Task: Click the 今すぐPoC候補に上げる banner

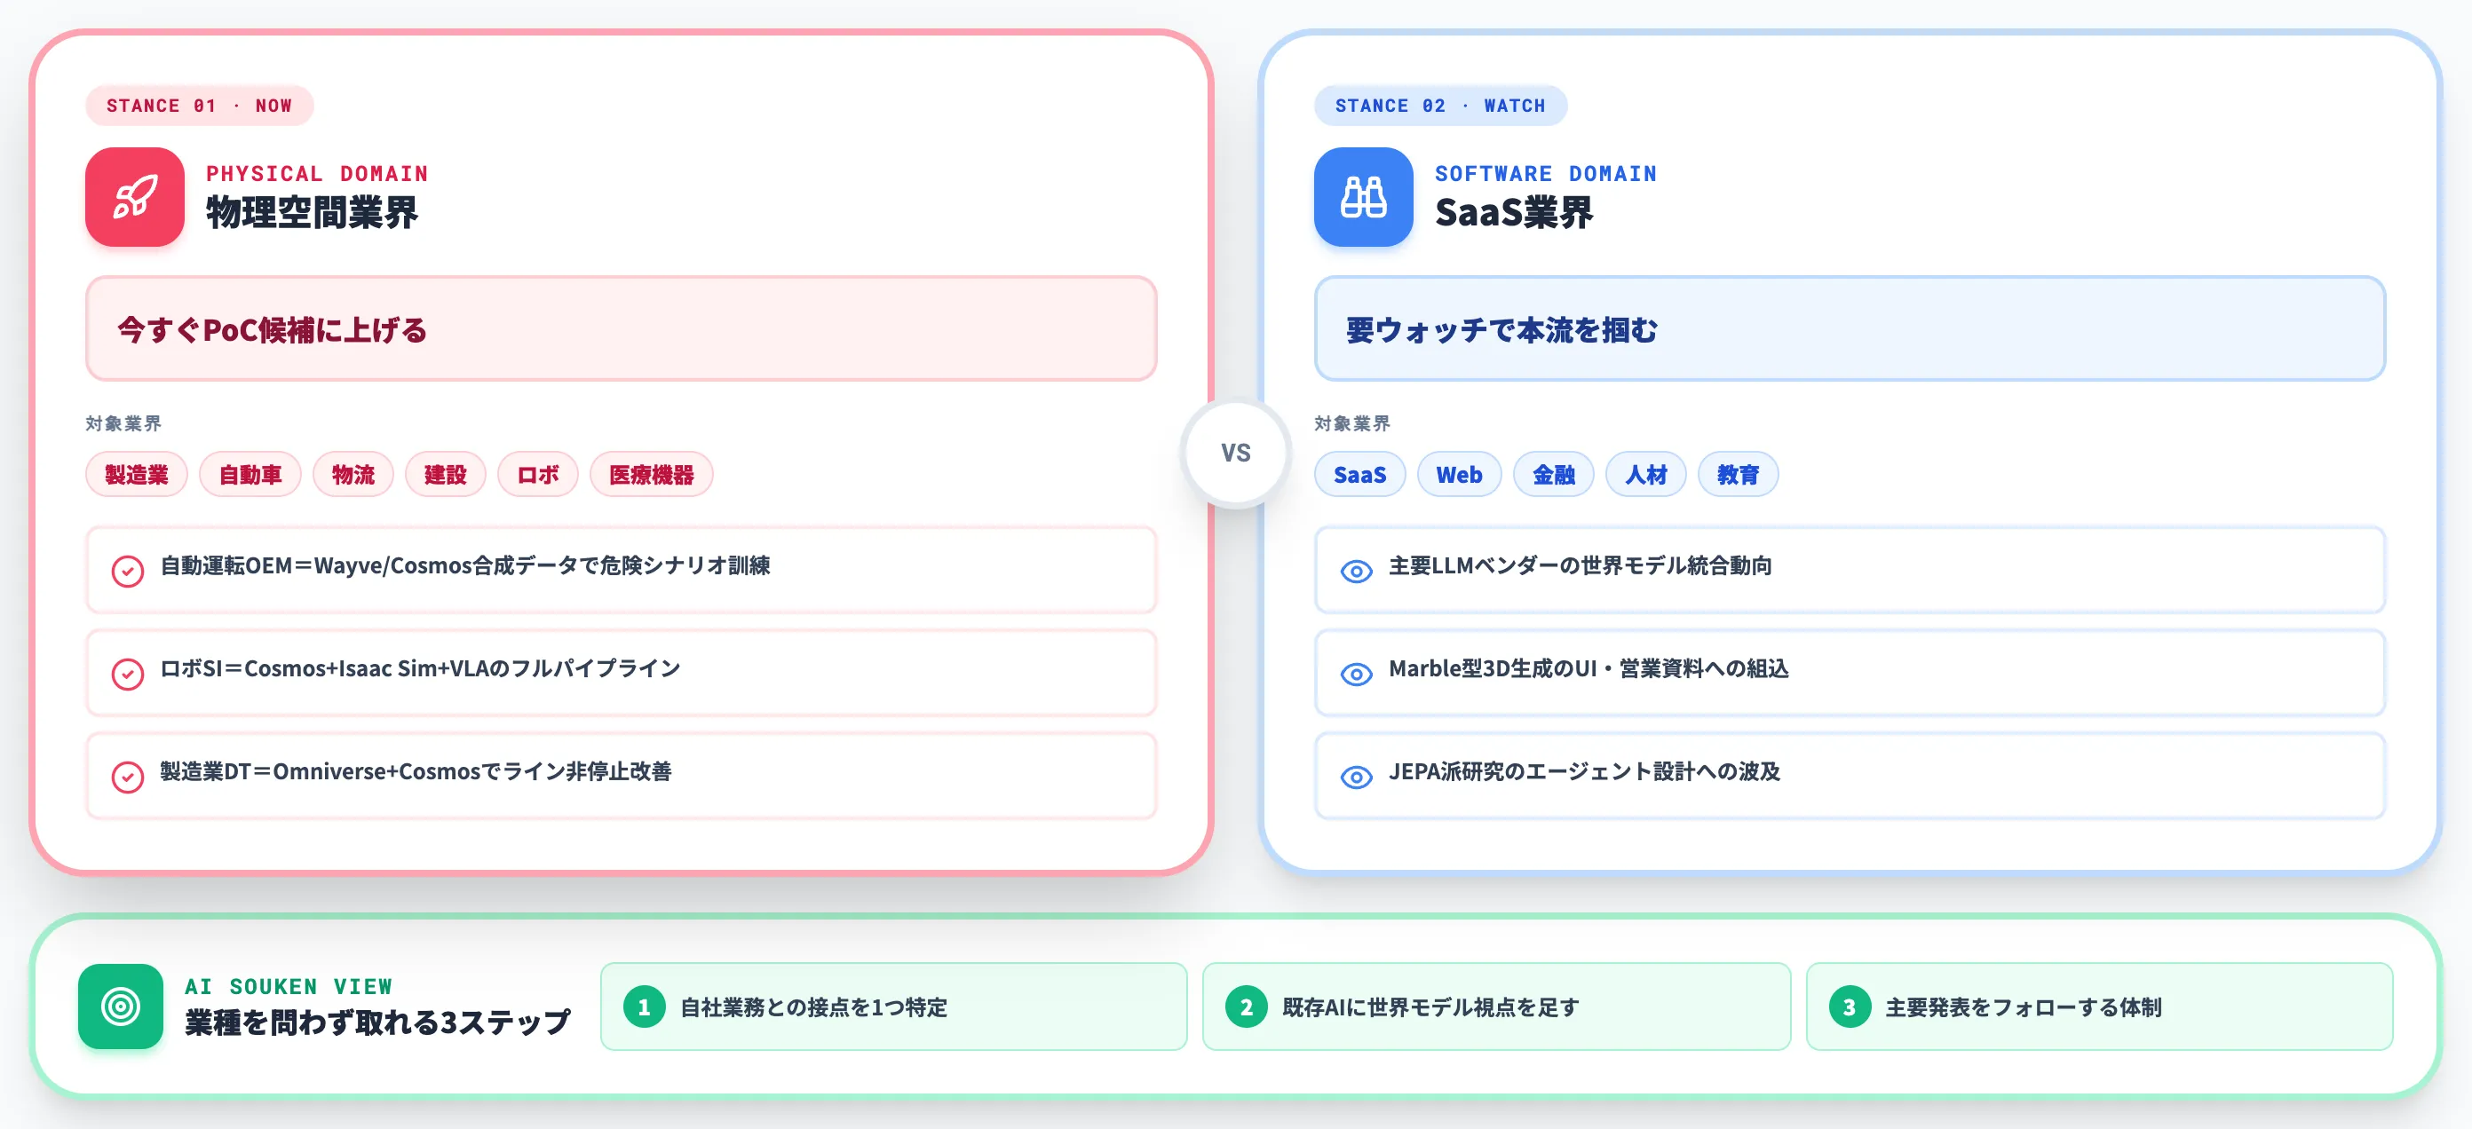Action: coord(621,329)
